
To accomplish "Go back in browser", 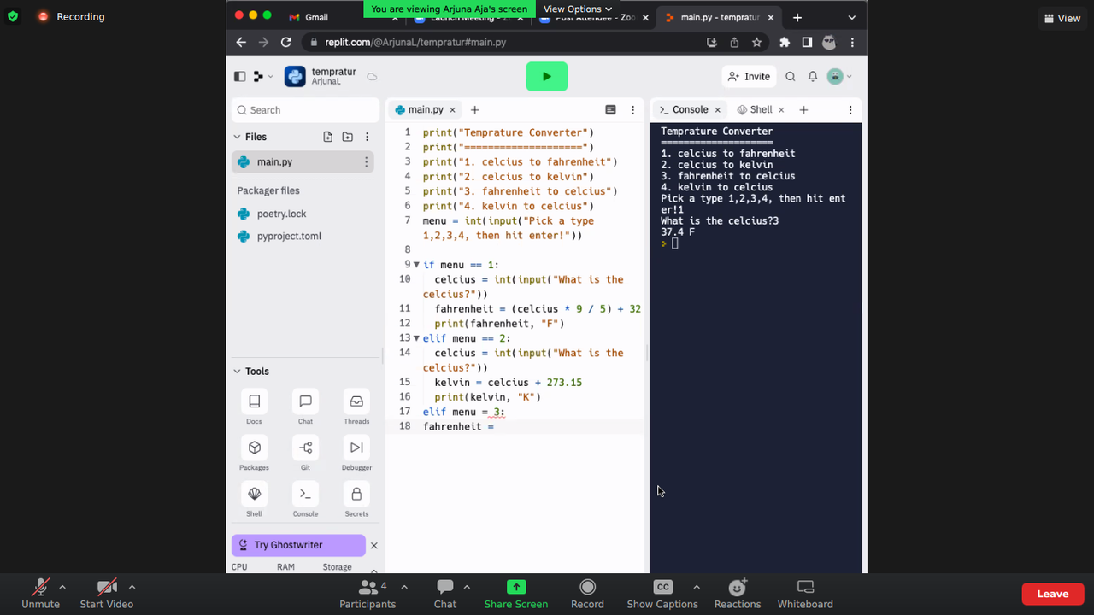I will click(x=241, y=42).
